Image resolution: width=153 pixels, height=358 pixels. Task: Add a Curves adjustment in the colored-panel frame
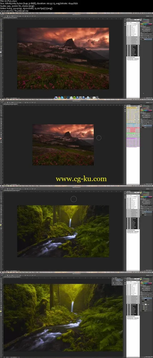click(146, 114)
